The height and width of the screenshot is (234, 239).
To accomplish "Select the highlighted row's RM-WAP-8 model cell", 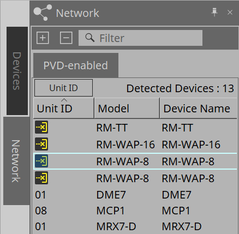I will [x=123, y=161].
